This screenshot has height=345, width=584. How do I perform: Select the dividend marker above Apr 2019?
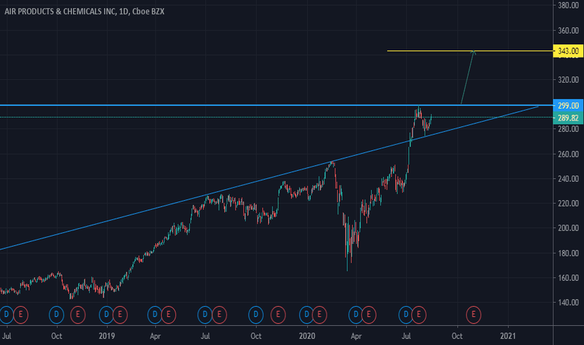pyautogui.click(x=155, y=315)
